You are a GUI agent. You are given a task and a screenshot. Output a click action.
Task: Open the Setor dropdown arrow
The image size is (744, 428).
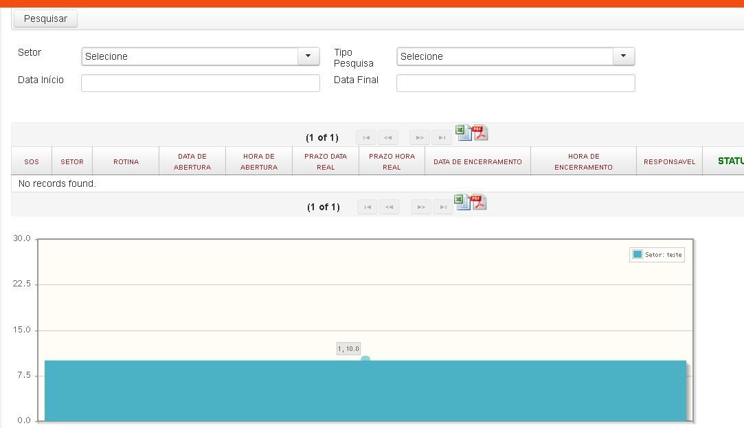tap(308, 56)
